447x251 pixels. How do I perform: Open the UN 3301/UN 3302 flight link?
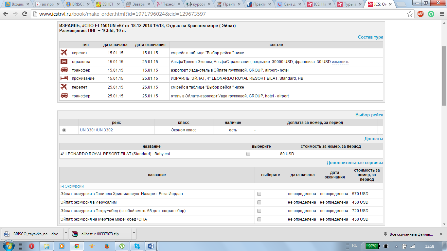[x=96, y=130]
